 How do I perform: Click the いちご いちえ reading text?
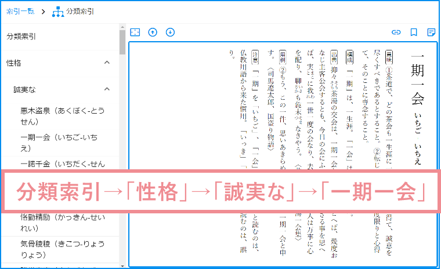tap(418, 139)
